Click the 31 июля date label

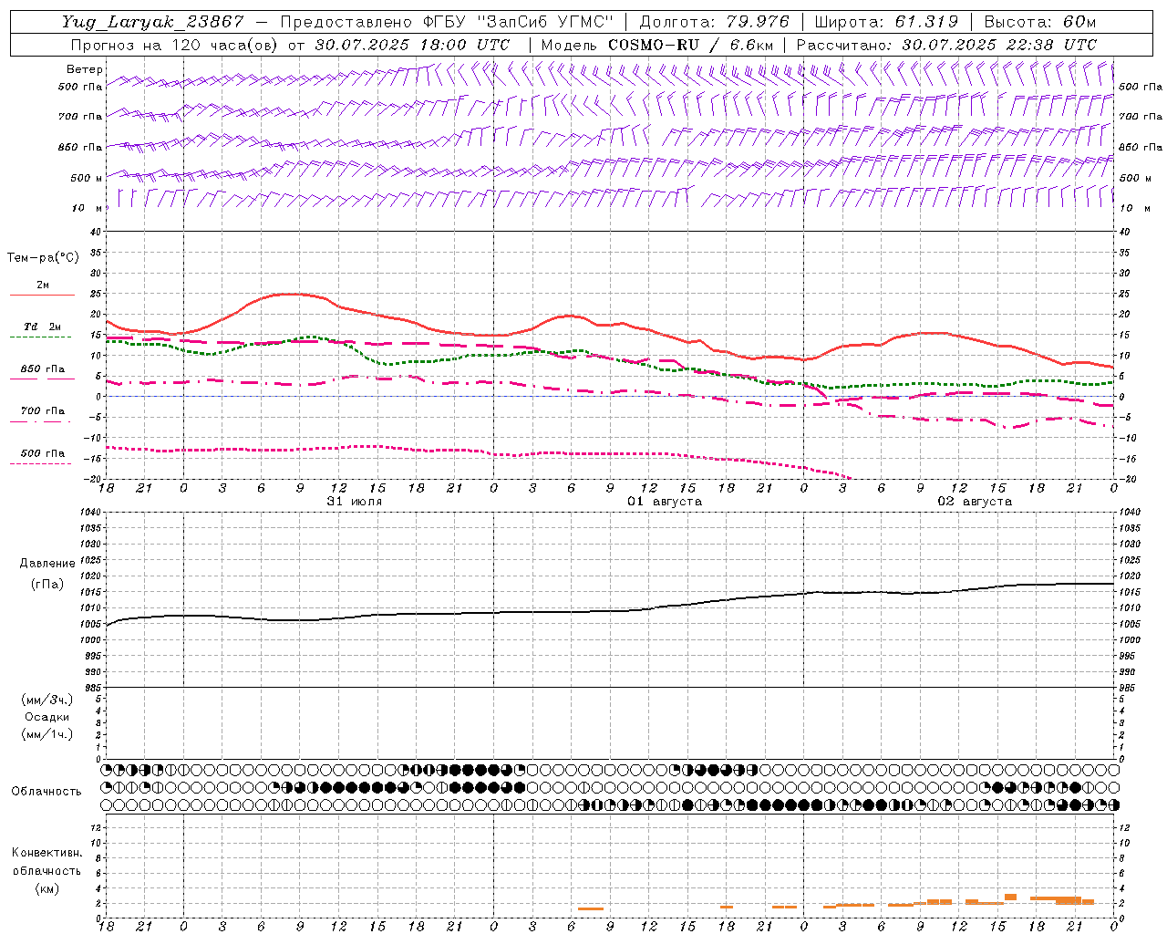pos(355,502)
